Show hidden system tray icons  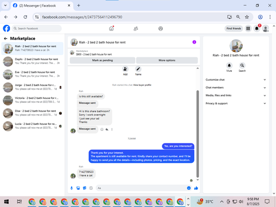tap(222, 201)
